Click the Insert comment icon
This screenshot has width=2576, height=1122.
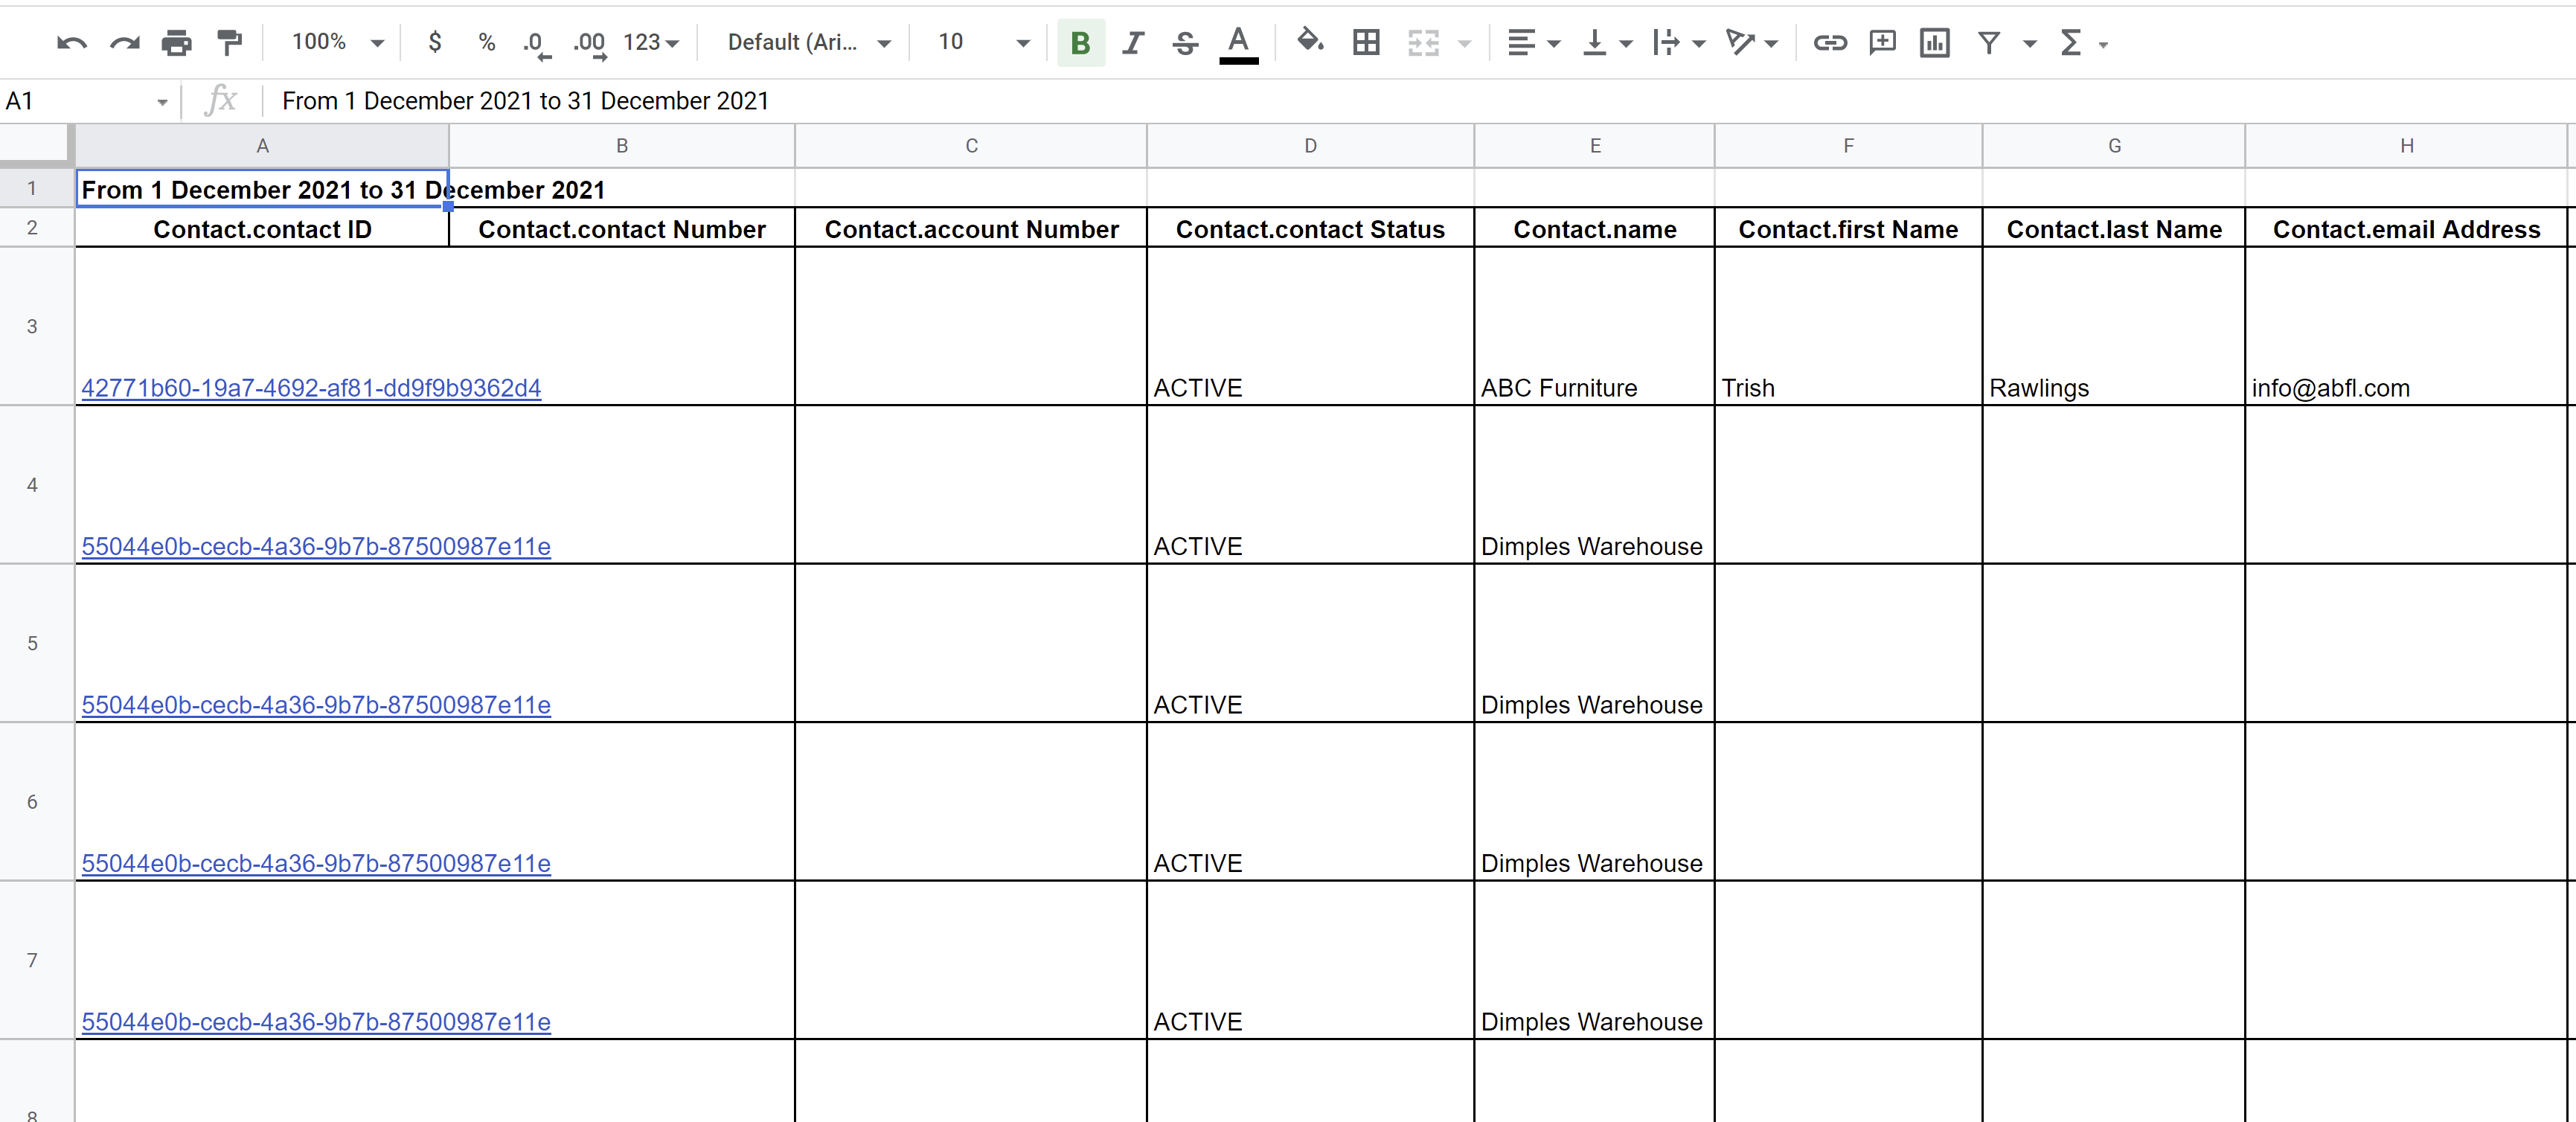coord(1882,43)
